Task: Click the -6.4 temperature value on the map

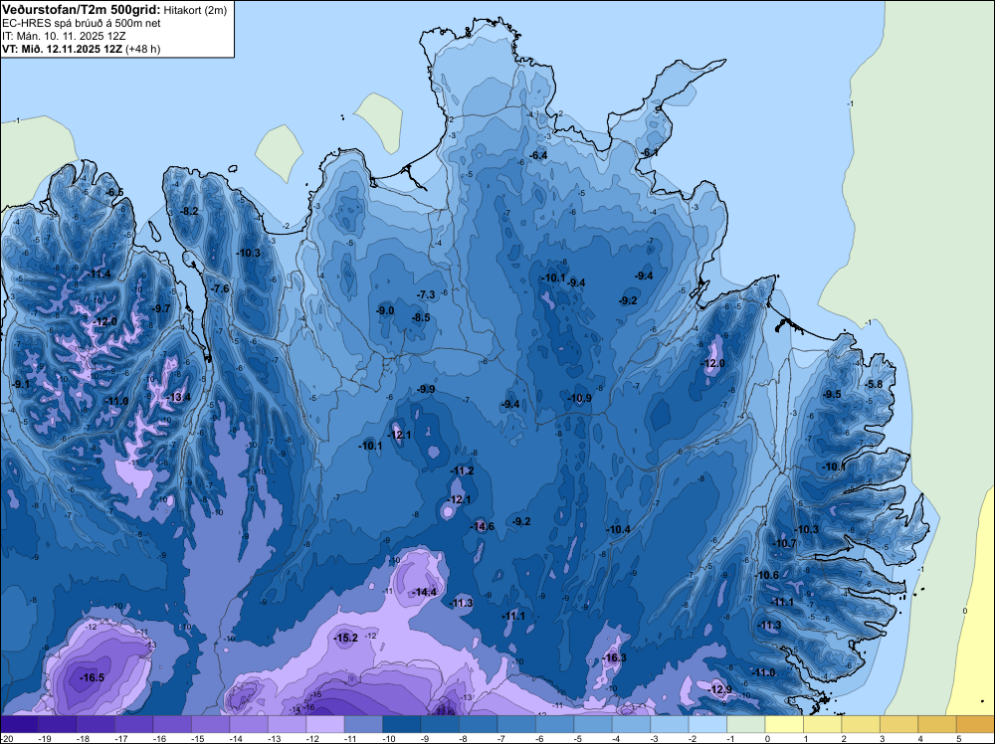Action: click(x=538, y=156)
